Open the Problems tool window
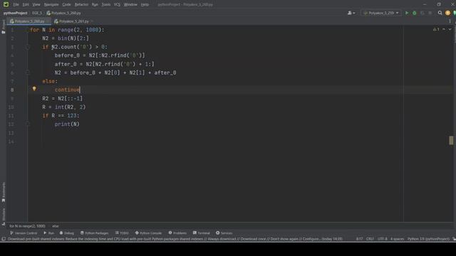This screenshot has height=256, width=456. (177, 233)
